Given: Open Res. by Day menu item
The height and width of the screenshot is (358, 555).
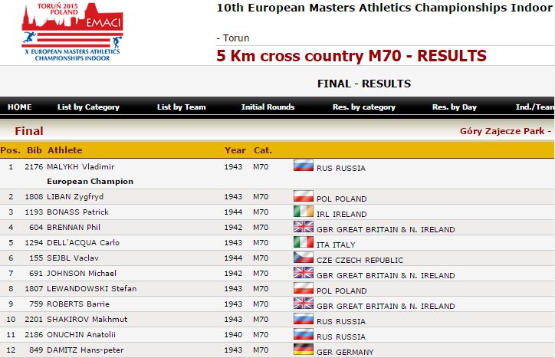Looking at the screenshot, I should 455,107.
